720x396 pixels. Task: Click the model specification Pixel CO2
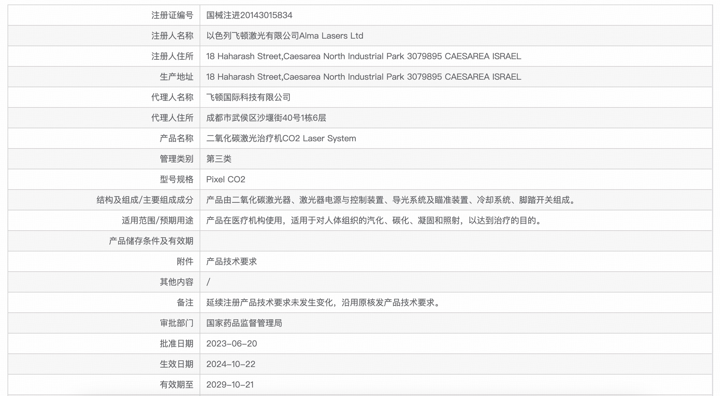click(226, 179)
